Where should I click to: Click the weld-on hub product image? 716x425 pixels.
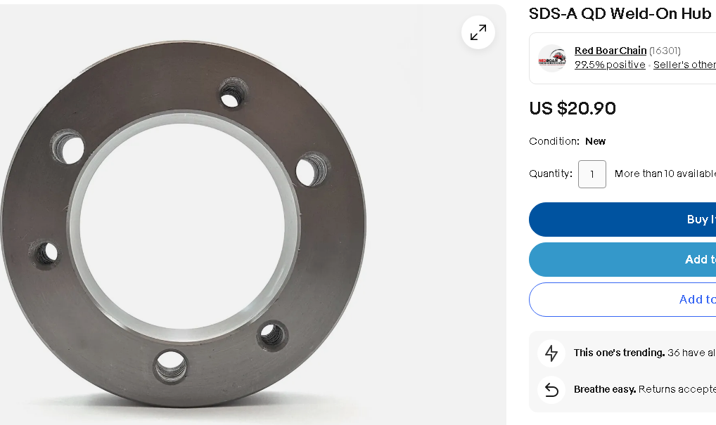point(184,223)
